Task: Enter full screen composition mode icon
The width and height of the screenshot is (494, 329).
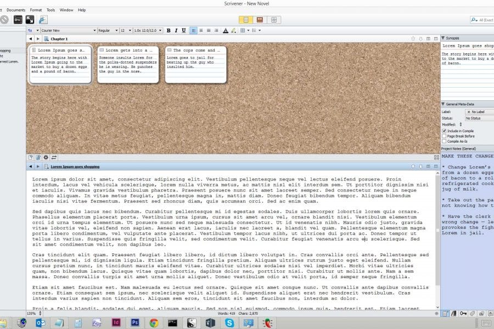Action: [30, 20]
